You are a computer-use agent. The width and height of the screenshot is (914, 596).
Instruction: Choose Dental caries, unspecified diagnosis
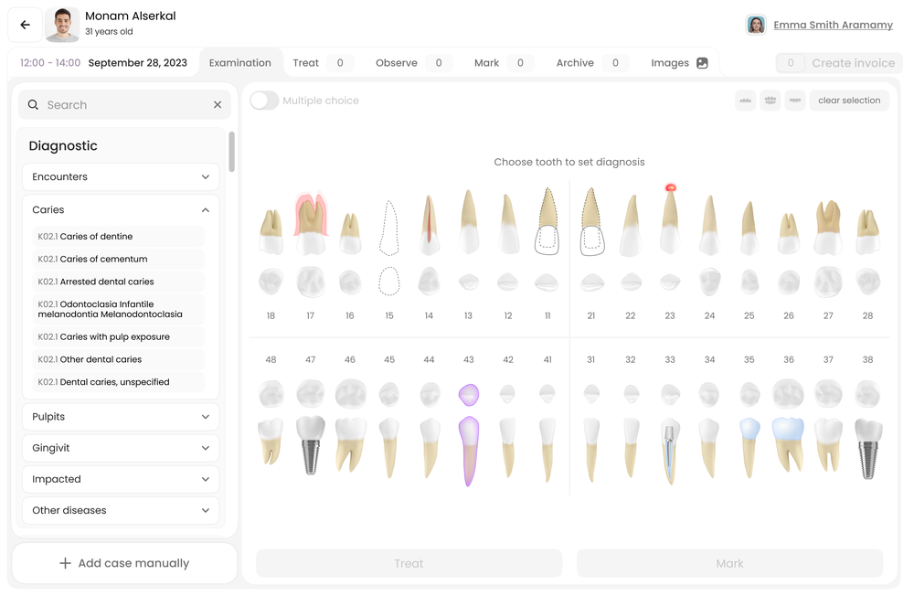(x=118, y=382)
